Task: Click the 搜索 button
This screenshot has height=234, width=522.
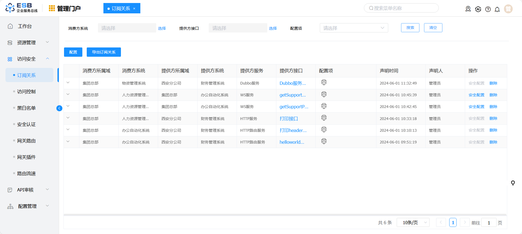Action: pyautogui.click(x=410, y=28)
